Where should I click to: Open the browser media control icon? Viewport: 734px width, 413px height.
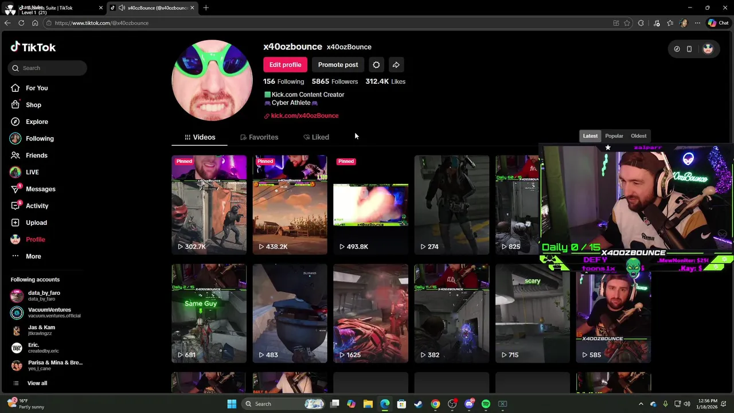click(x=656, y=23)
